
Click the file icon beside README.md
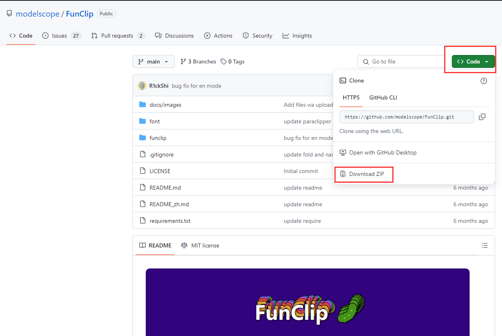(143, 188)
